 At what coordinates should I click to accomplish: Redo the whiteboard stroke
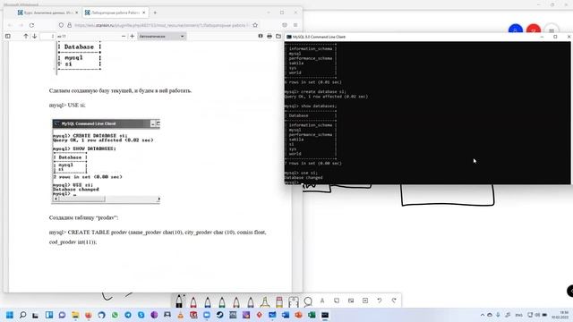394,301
